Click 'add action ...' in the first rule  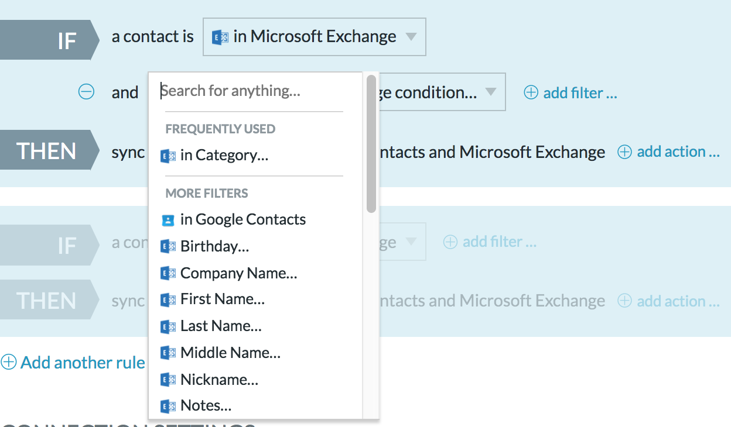(x=668, y=151)
